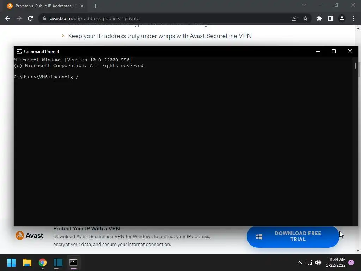Open File Explorer from the taskbar
The height and width of the screenshot is (271, 361).
27,263
